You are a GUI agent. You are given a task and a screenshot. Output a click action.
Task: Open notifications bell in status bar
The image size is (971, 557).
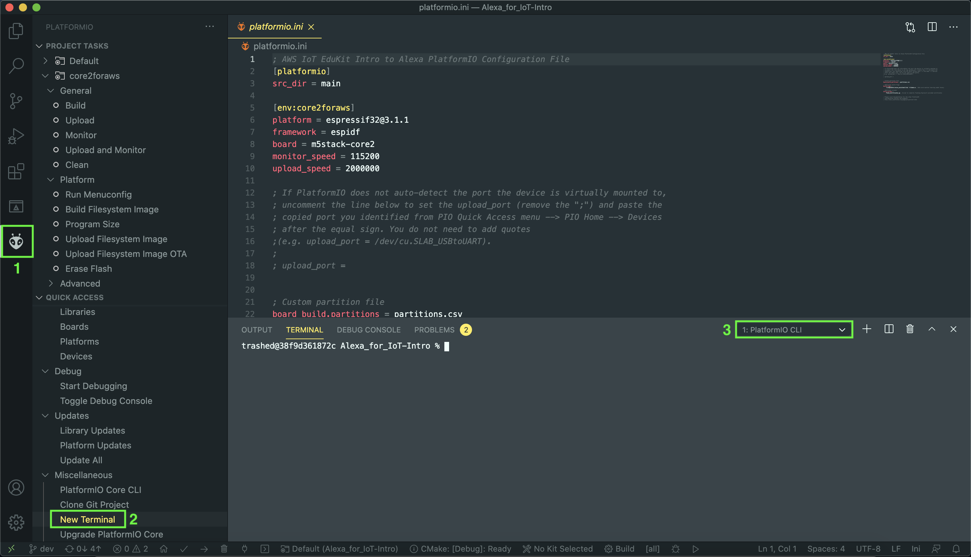point(956,549)
